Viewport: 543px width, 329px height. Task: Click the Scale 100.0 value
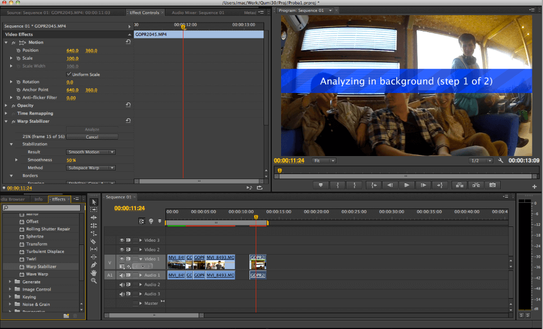(x=72, y=59)
